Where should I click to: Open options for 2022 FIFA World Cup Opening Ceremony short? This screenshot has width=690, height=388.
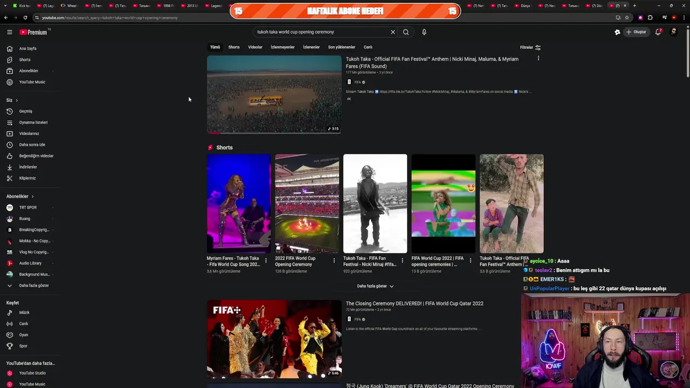[334, 261]
